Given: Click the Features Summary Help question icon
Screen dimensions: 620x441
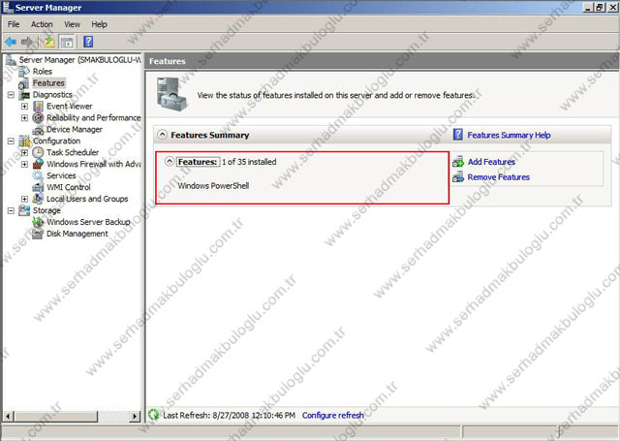Looking at the screenshot, I should tap(458, 135).
